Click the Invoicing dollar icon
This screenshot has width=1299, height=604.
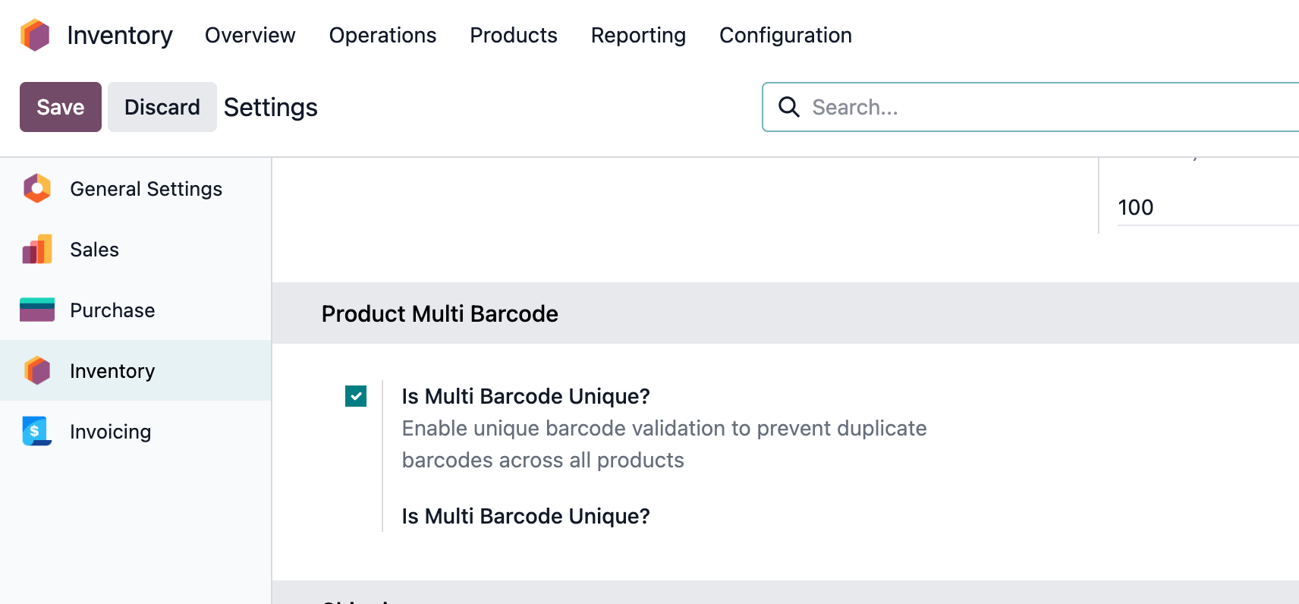click(36, 431)
